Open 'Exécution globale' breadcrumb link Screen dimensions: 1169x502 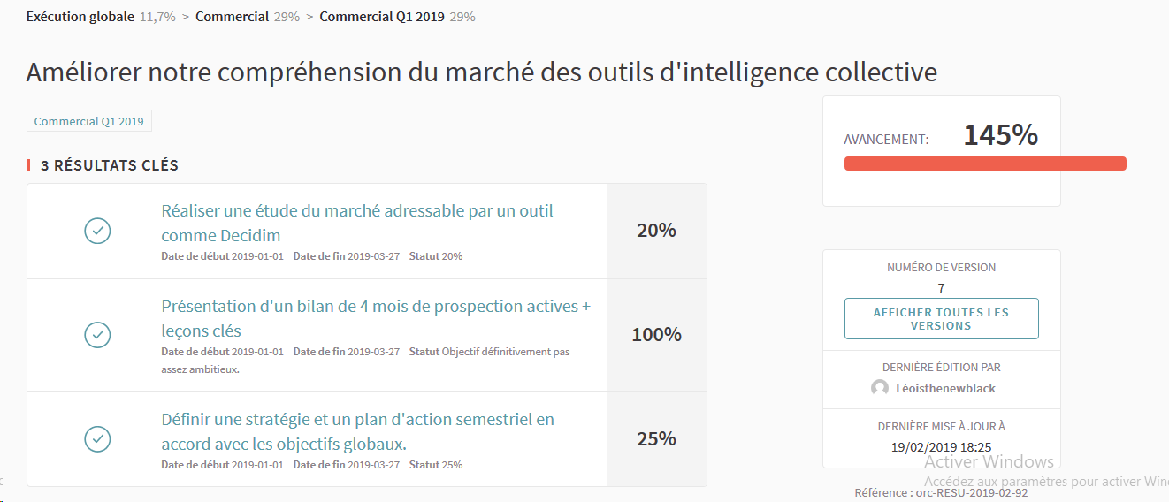80,17
